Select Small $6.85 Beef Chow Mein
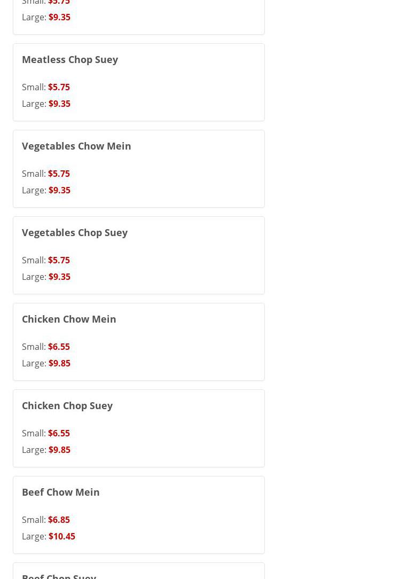Image resolution: width=419 pixels, height=579 pixels. tap(46, 520)
